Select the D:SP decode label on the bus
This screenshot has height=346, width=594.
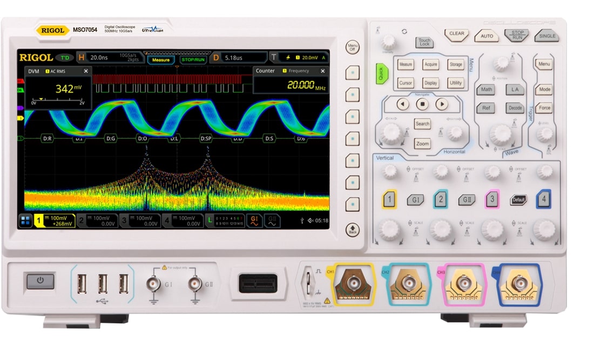coord(206,139)
